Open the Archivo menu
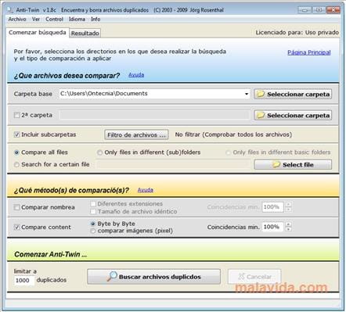This screenshot has width=346, height=312. (x=17, y=20)
